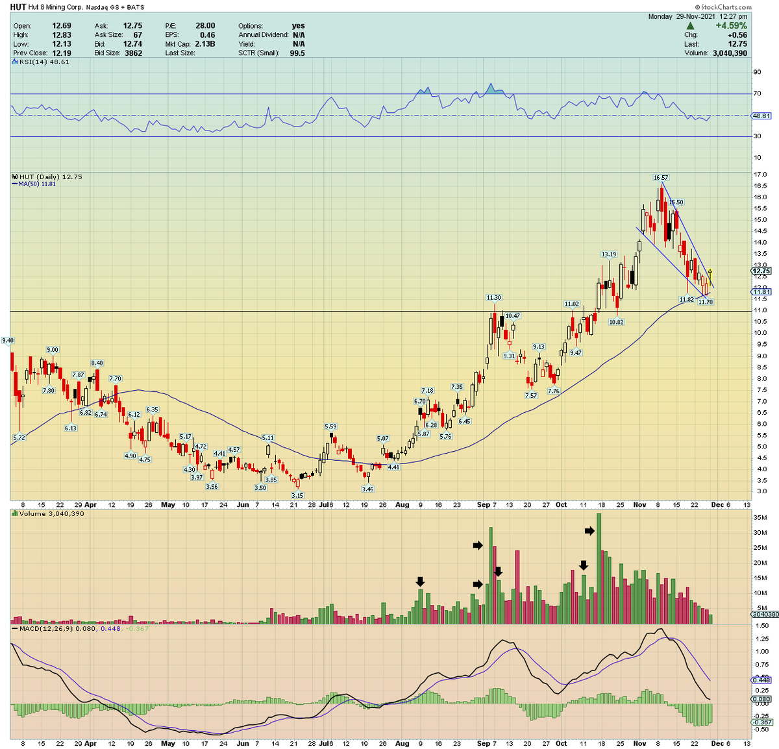Click the 0.448 MACD signal tag on right axis
Screen dimensions: 779x749
761,680
